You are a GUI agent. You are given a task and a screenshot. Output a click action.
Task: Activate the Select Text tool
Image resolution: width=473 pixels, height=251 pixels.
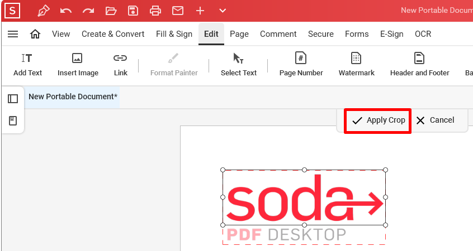click(x=238, y=65)
